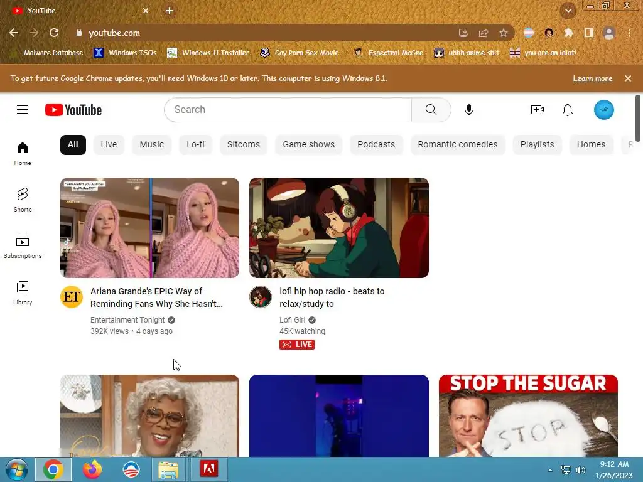The height and width of the screenshot is (482, 643).
Task: Show hidden system tray icons
Action: (550, 470)
